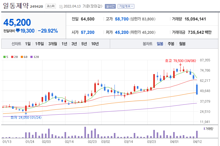Screen dimensions: 220x146
Task: Click the 62,217 price axis label
Action: tap(205, 81)
